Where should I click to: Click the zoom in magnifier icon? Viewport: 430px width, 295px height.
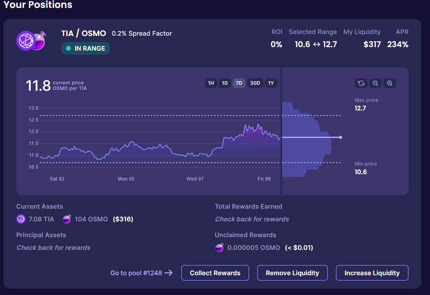point(390,83)
